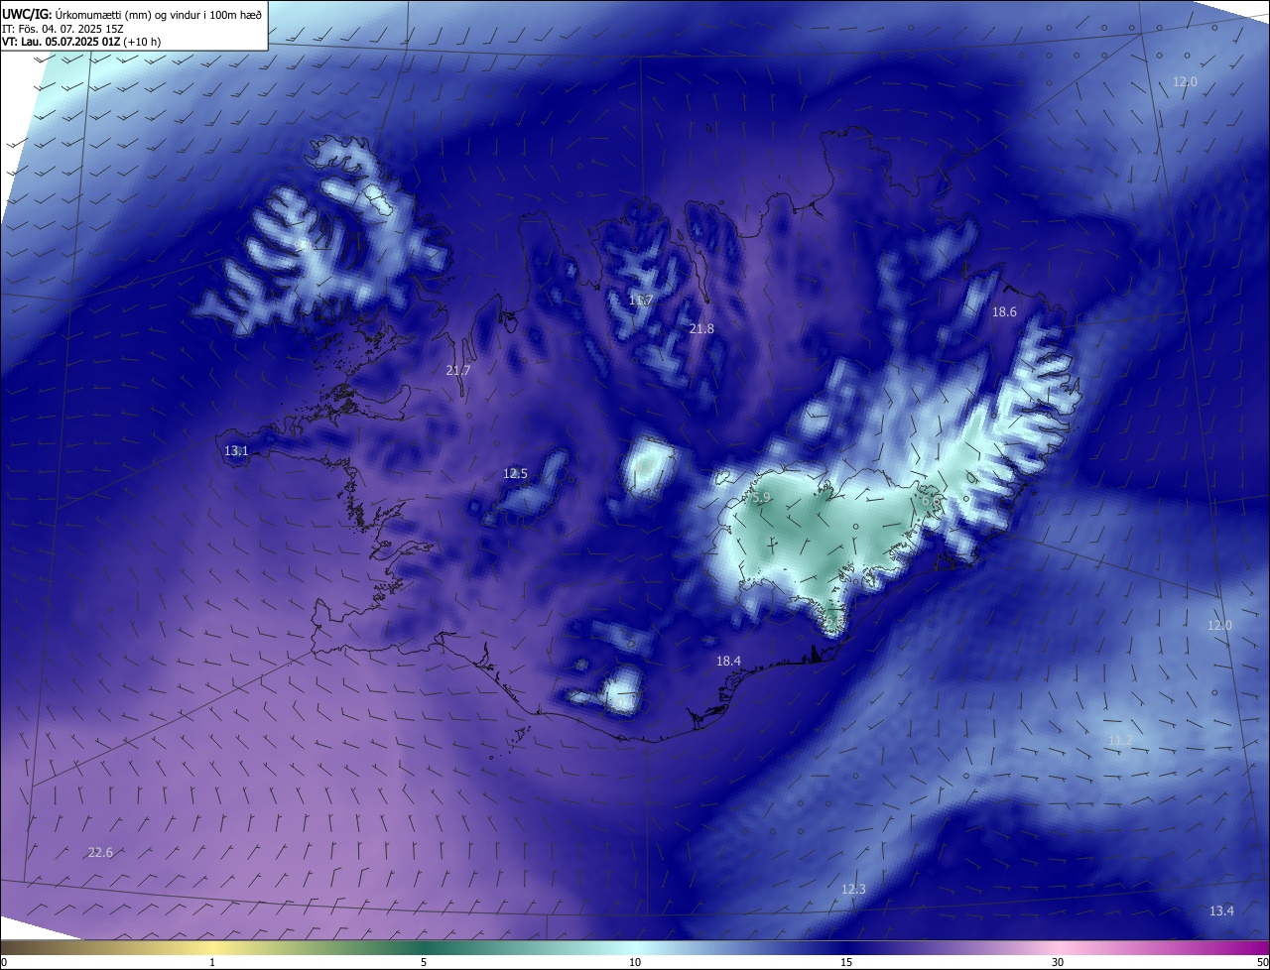Click the 13.1 value on the Snæfellsnes peninsula
The image size is (1270, 970).
(x=236, y=451)
